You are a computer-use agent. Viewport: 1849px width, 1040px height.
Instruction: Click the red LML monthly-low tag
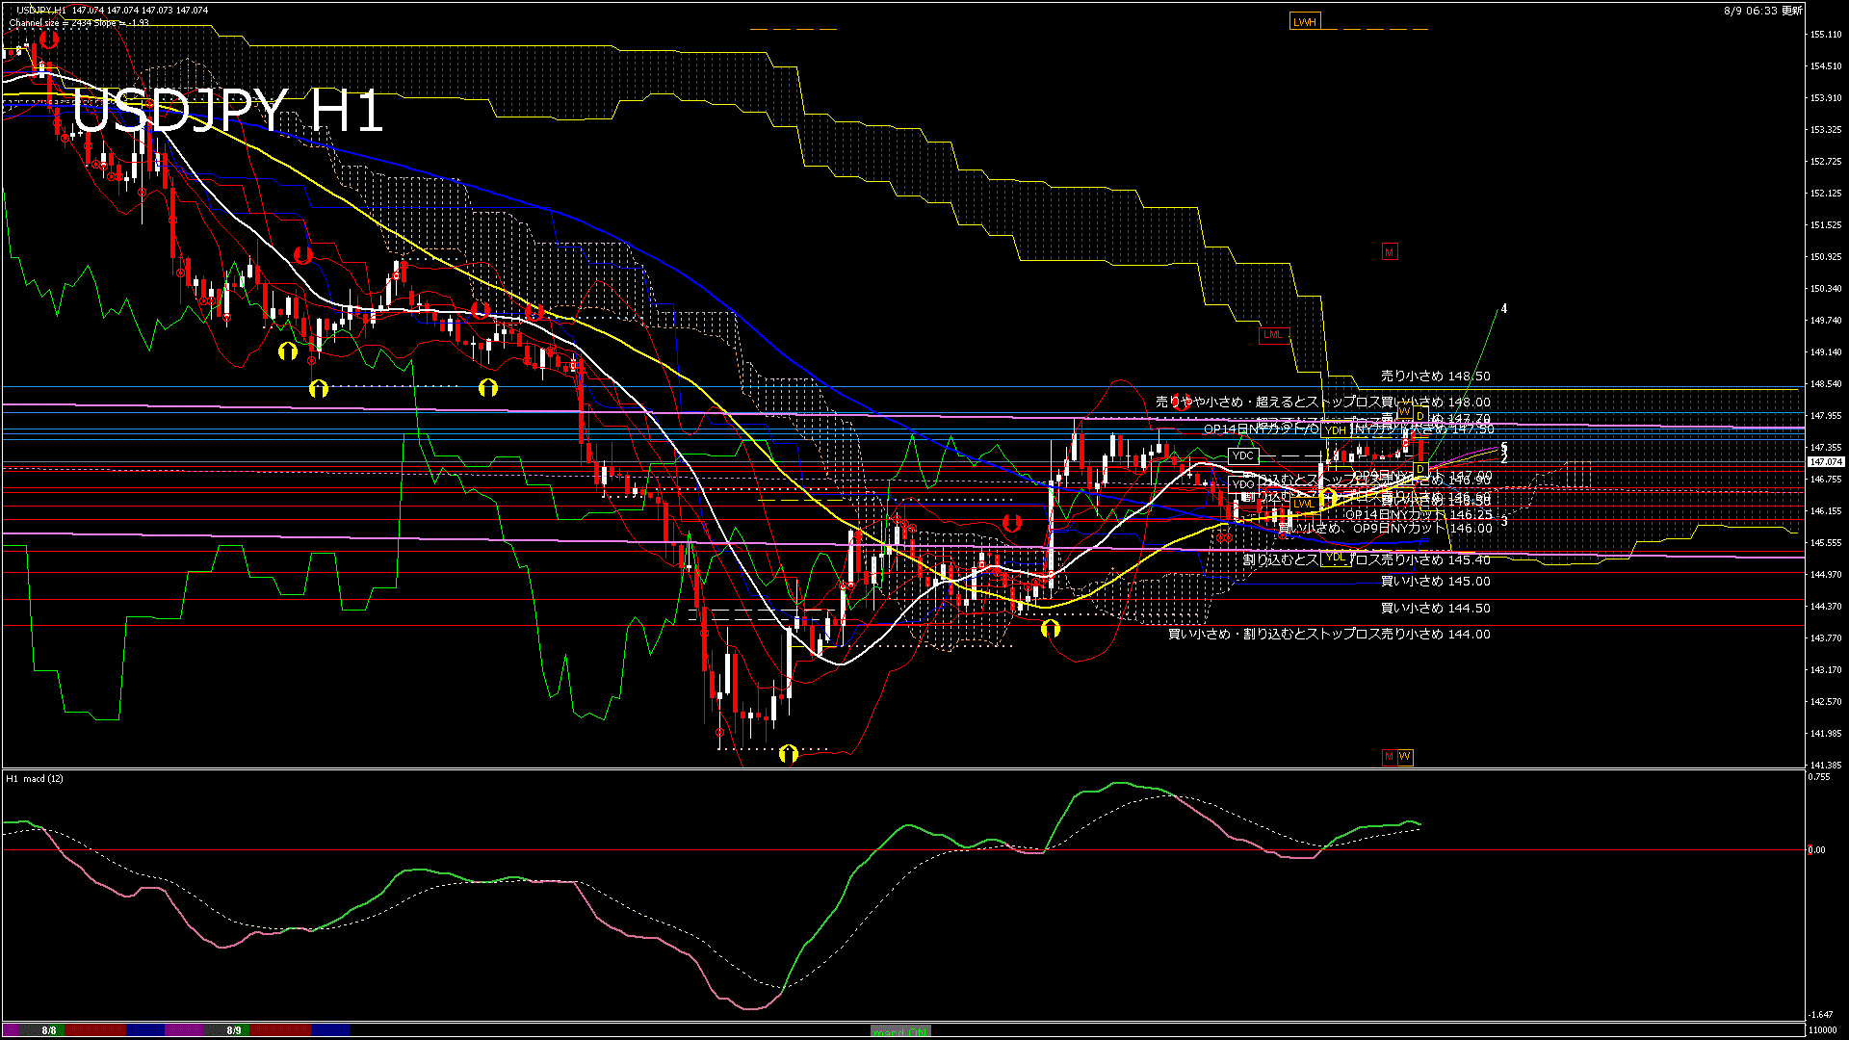1273,335
